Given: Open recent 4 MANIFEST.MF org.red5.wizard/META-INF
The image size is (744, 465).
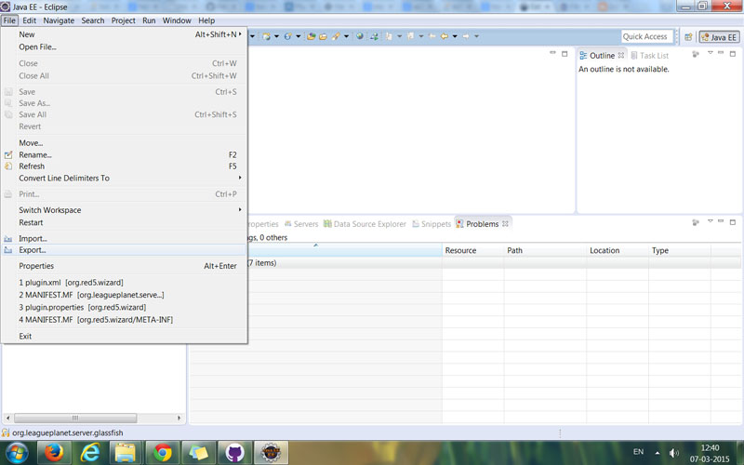Looking at the screenshot, I should [124, 320].
